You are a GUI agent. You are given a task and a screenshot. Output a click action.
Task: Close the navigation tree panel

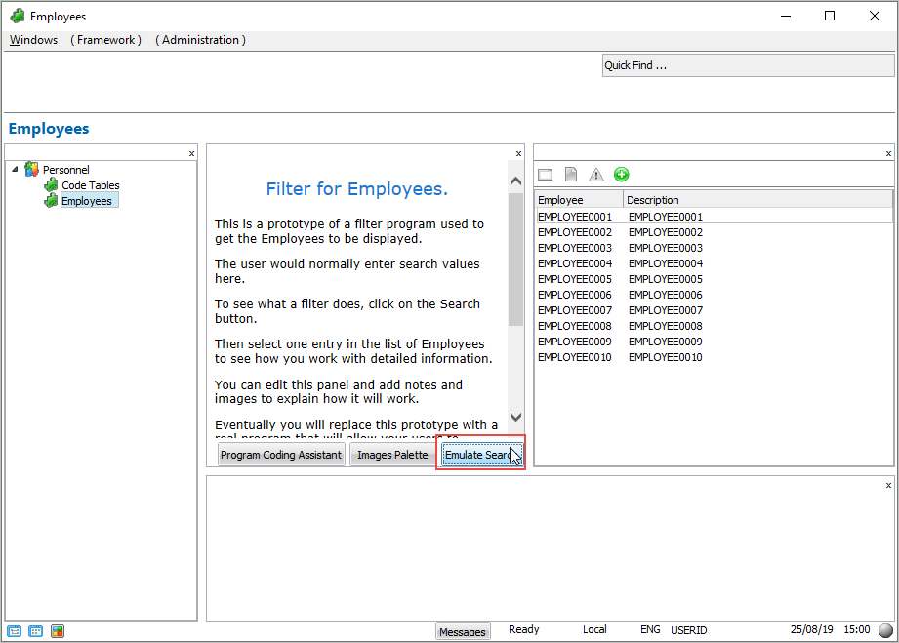pyautogui.click(x=191, y=153)
